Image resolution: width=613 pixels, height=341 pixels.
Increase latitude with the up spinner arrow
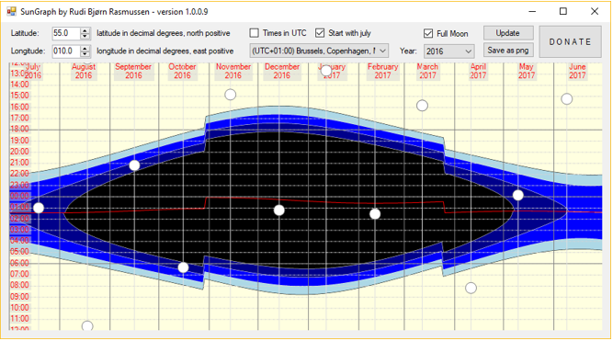pyautogui.click(x=85, y=30)
